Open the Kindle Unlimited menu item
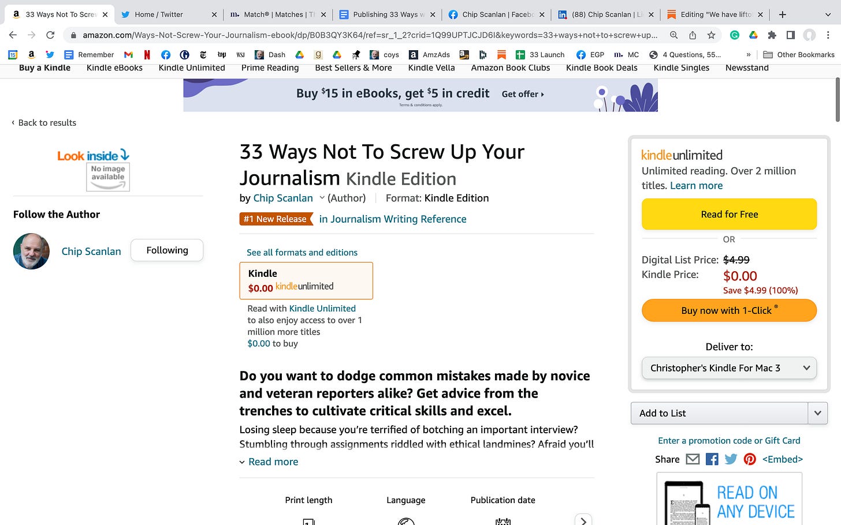 point(192,67)
